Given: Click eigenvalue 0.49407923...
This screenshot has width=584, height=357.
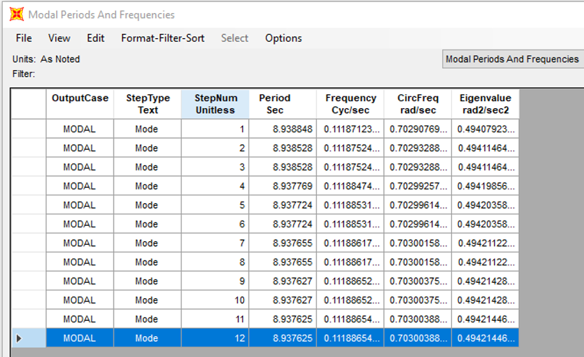Looking at the screenshot, I should click(485, 129).
